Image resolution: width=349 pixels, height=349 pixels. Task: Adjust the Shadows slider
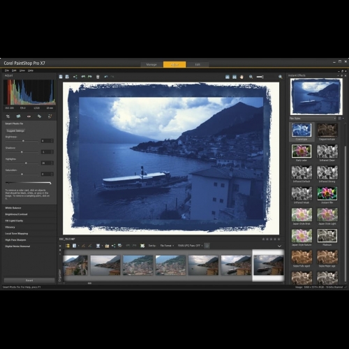(x=22, y=152)
